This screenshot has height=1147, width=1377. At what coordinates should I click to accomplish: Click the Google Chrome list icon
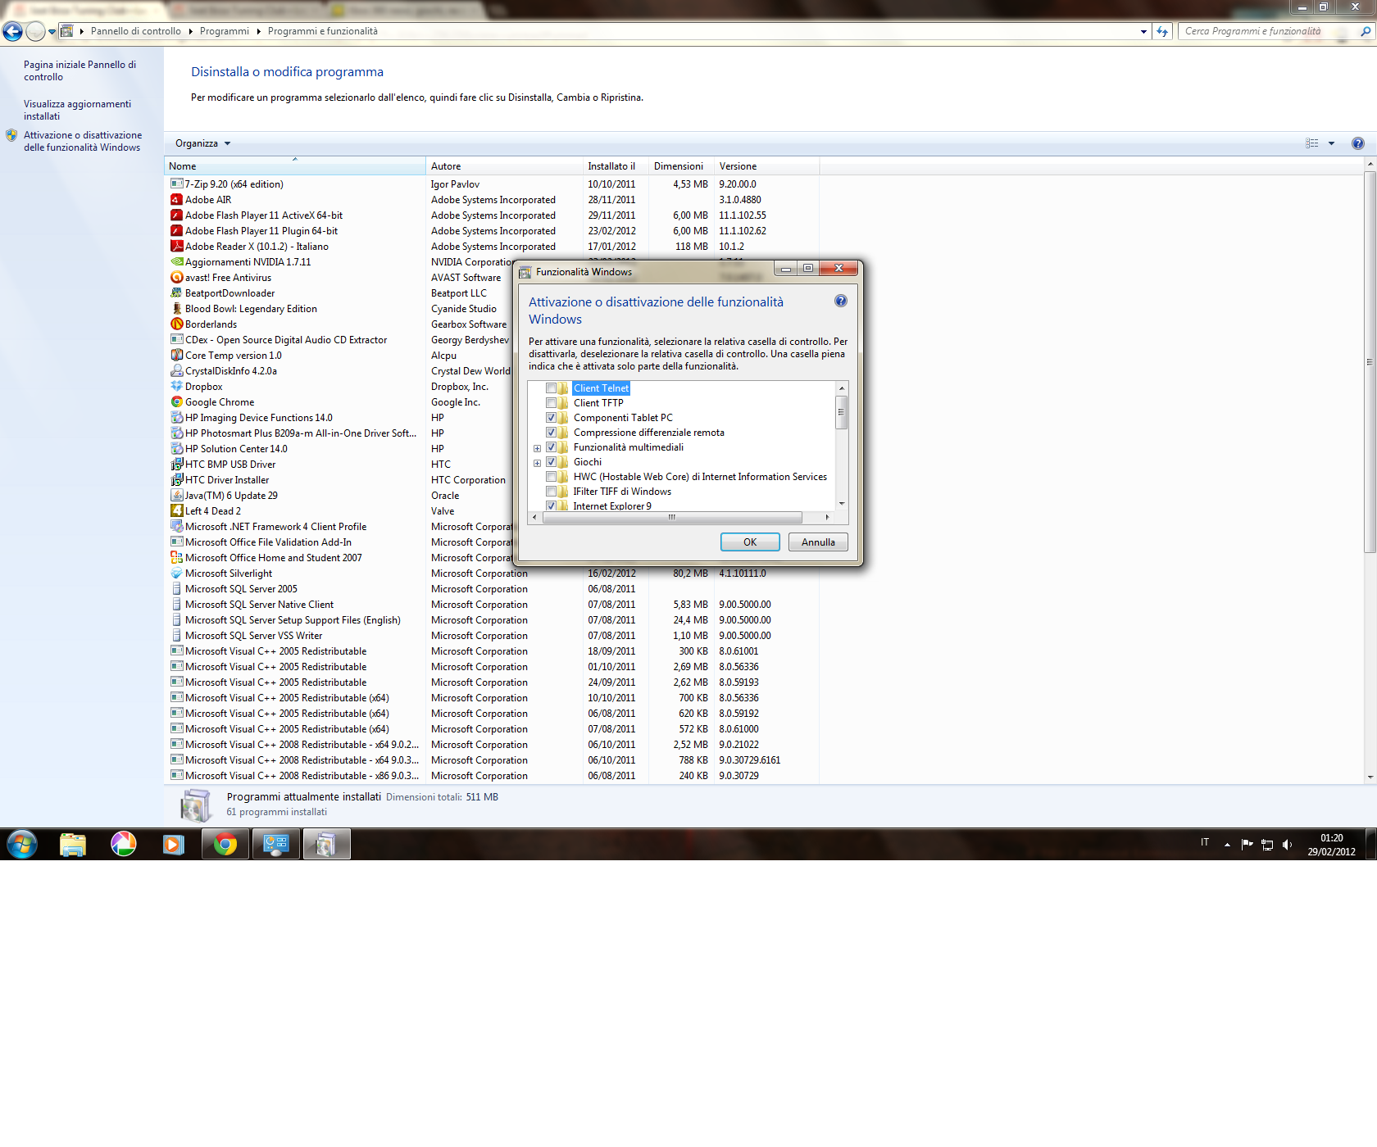point(176,402)
